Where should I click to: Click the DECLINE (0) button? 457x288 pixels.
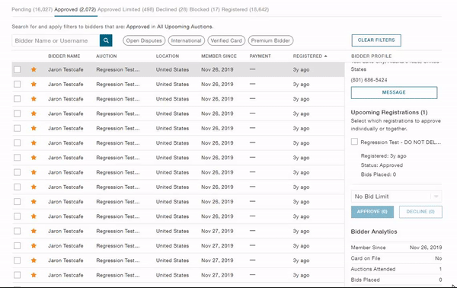pyautogui.click(x=420, y=212)
